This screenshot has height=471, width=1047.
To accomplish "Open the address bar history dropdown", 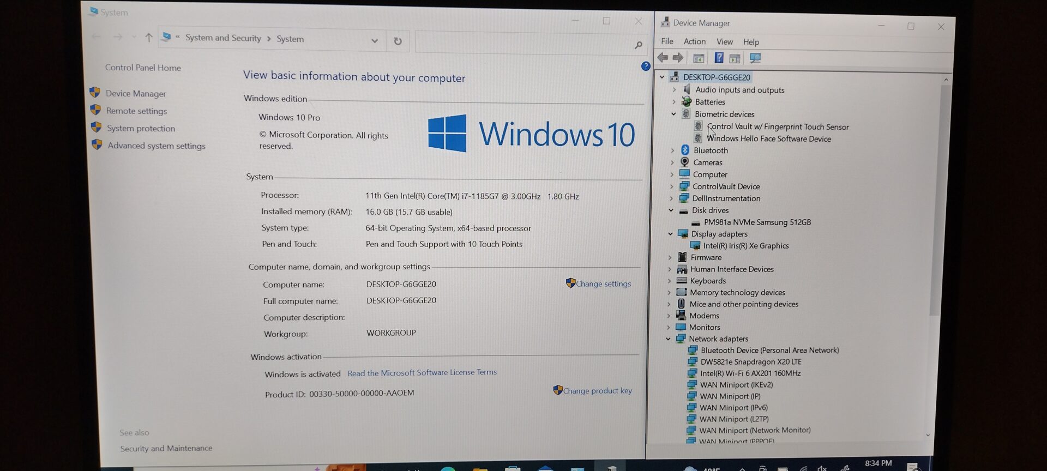I will 375,41.
